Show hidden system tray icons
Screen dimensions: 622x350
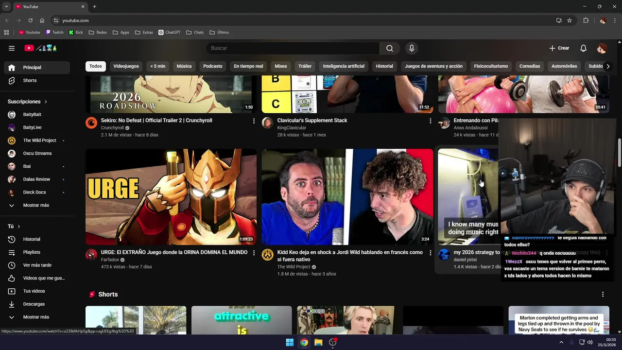click(561, 342)
